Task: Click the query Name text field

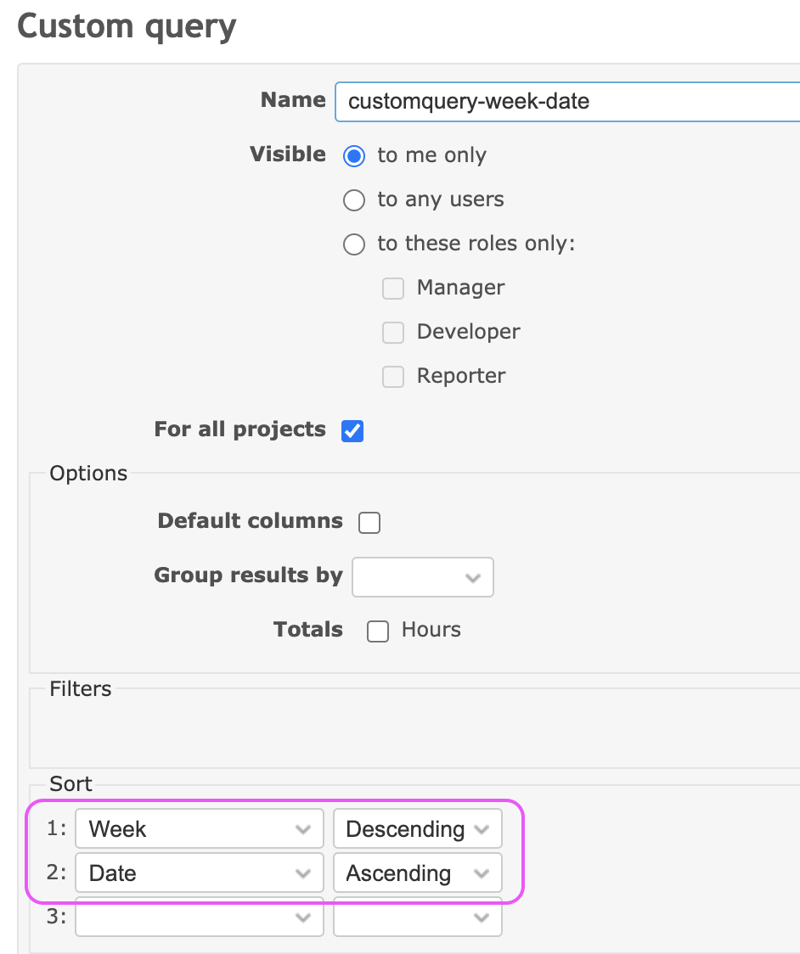Action: (567, 102)
